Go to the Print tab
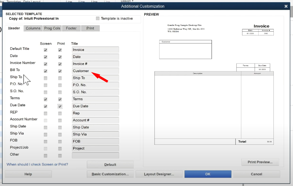Image resolution: width=293 pixels, height=186 pixels. pos(90,28)
